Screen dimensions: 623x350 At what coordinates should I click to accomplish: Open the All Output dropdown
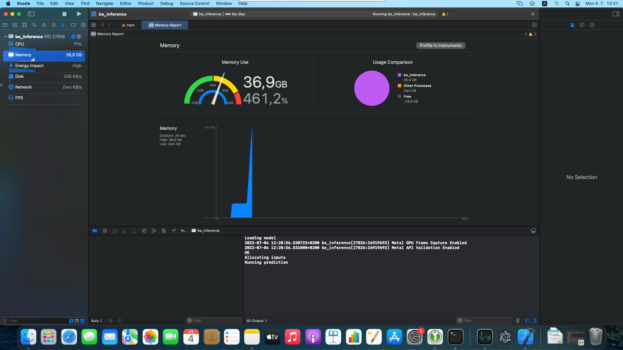click(x=257, y=321)
